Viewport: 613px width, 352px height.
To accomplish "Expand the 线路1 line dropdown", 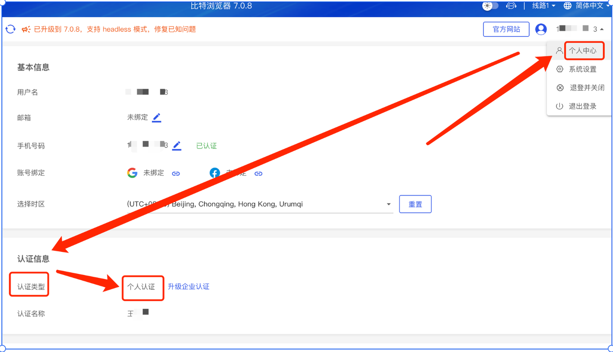I will point(544,6).
